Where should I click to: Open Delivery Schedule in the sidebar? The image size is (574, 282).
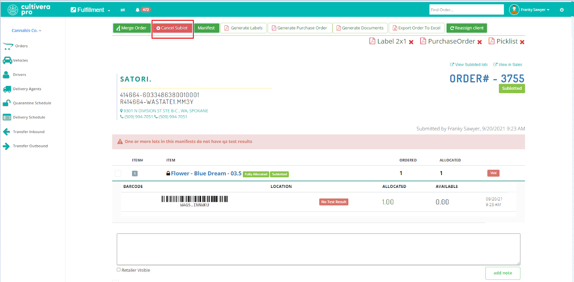[x=29, y=117]
